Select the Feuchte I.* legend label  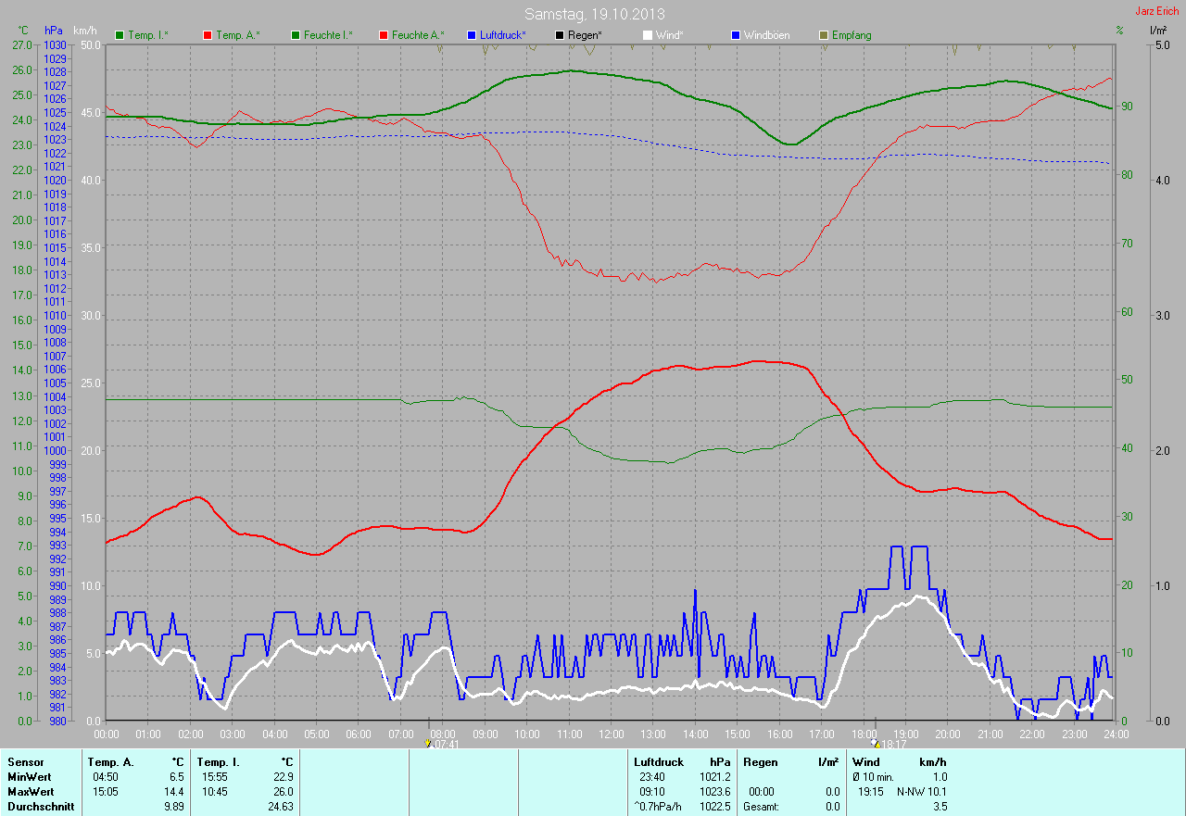[329, 35]
